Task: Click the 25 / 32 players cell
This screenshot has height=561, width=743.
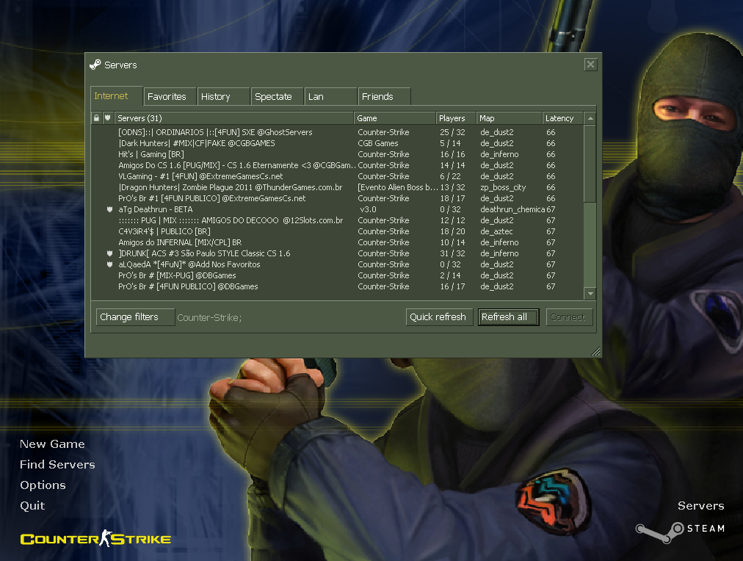Action: pos(452,132)
